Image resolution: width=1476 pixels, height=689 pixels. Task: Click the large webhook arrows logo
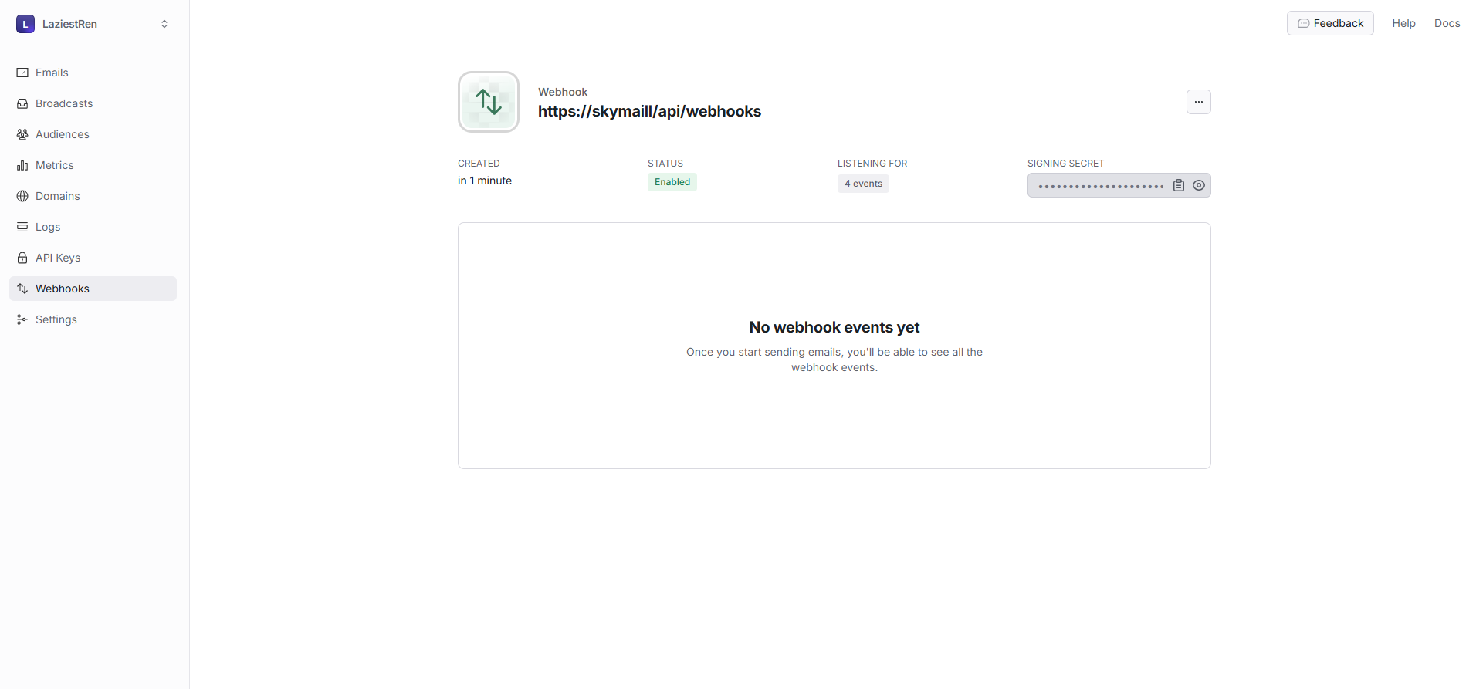[x=489, y=102]
